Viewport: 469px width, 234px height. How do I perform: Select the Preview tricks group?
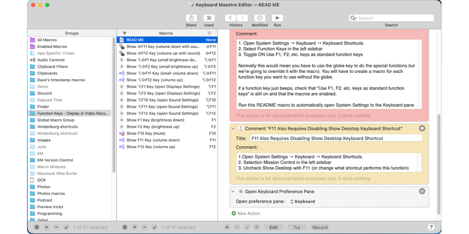(70, 207)
